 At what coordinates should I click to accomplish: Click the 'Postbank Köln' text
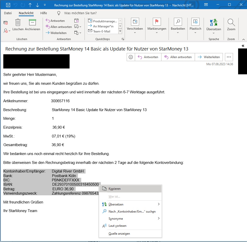(64, 176)
